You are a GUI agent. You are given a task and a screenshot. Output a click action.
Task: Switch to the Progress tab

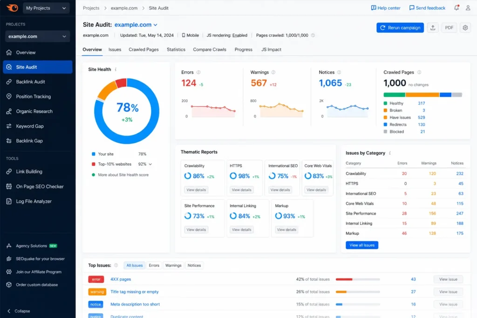coord(243,49)
